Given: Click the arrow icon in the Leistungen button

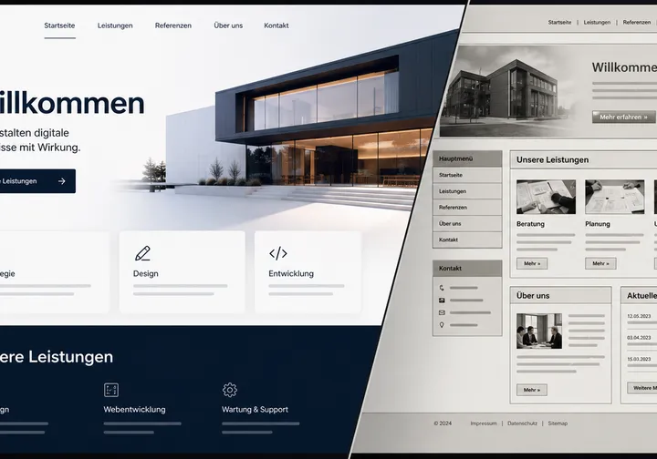Looking at the screenshot, I should click(x=62, y=181).
